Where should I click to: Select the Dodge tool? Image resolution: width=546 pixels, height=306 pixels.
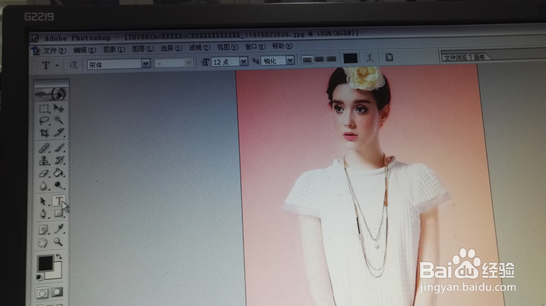(59, 185)
